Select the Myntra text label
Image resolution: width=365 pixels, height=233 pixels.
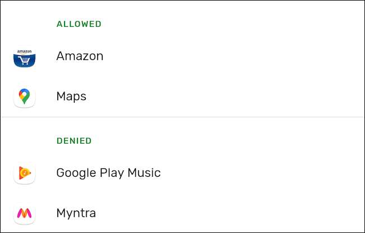[76, 213]
